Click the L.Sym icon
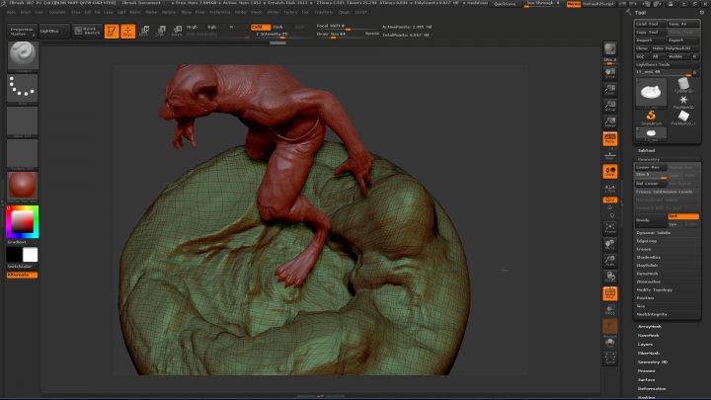The width and height of the screenshot is (711, 400). point(610,189)
